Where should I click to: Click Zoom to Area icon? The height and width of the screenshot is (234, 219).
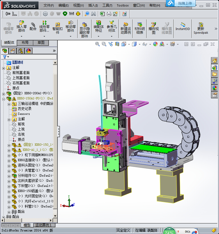click(x=104, y=44)
